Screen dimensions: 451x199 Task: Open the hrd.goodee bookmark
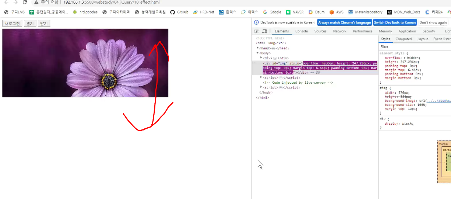(85, 12)
